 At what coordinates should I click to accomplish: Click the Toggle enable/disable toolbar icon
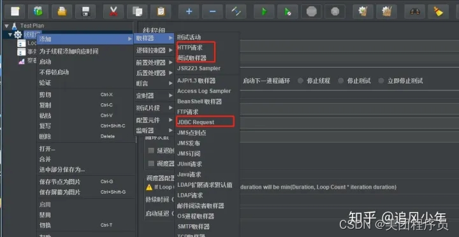[236, 11]
